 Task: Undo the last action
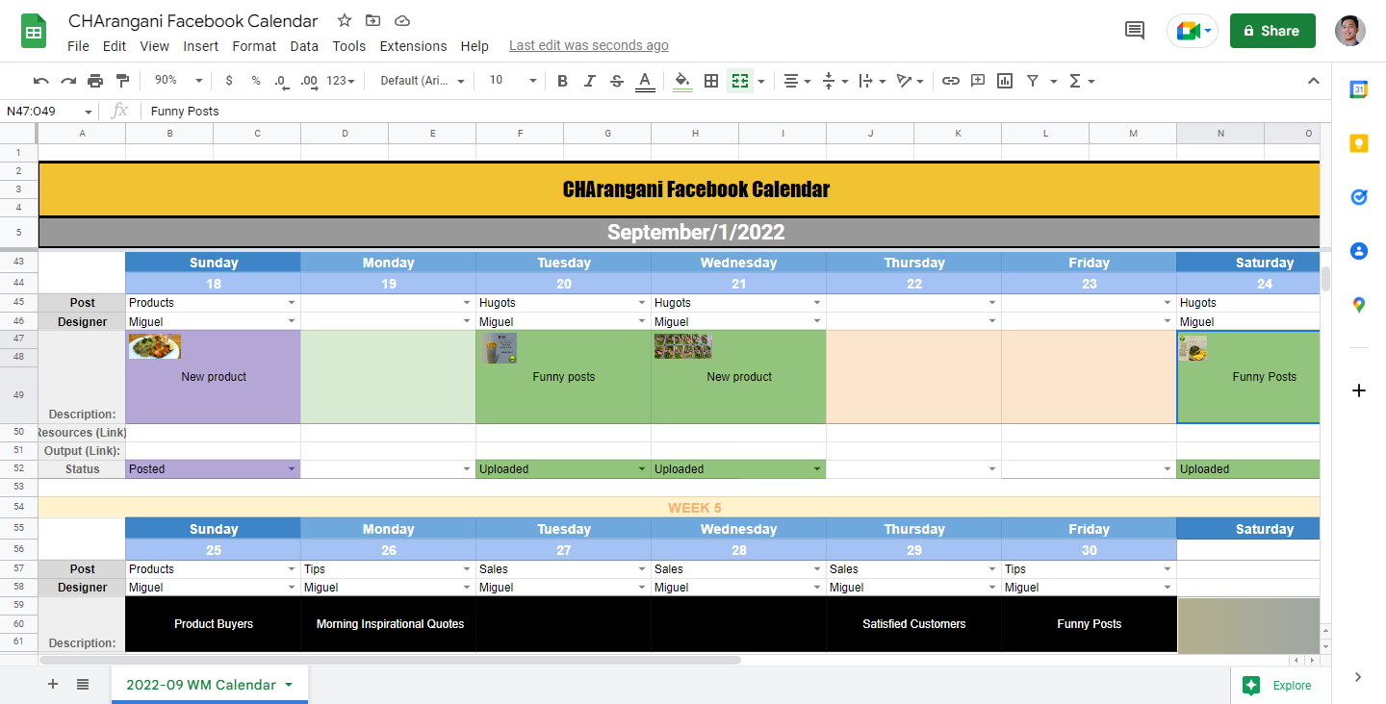click(x=40, y=81)
